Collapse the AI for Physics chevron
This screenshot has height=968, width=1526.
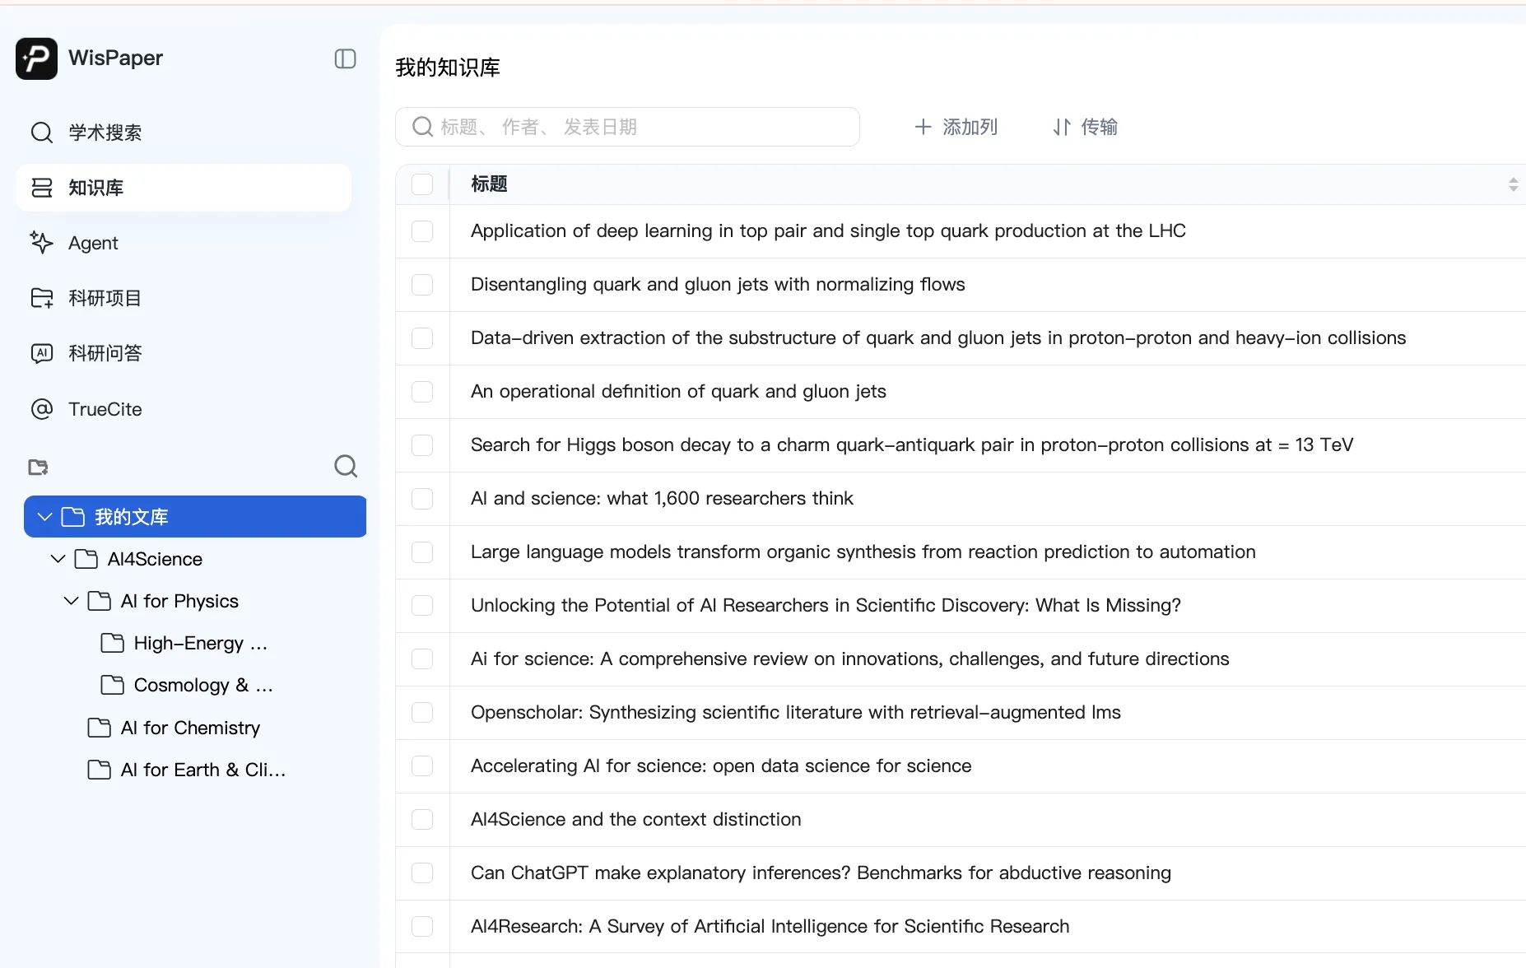(72, 601)
